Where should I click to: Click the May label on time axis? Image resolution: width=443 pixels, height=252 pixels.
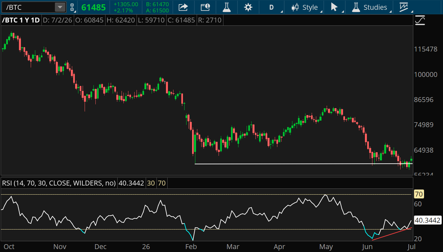tap(326, 247)
